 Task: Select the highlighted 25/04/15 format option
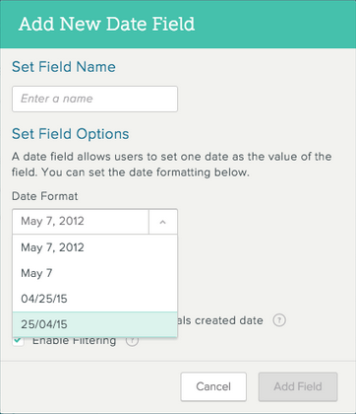point(95,324)
